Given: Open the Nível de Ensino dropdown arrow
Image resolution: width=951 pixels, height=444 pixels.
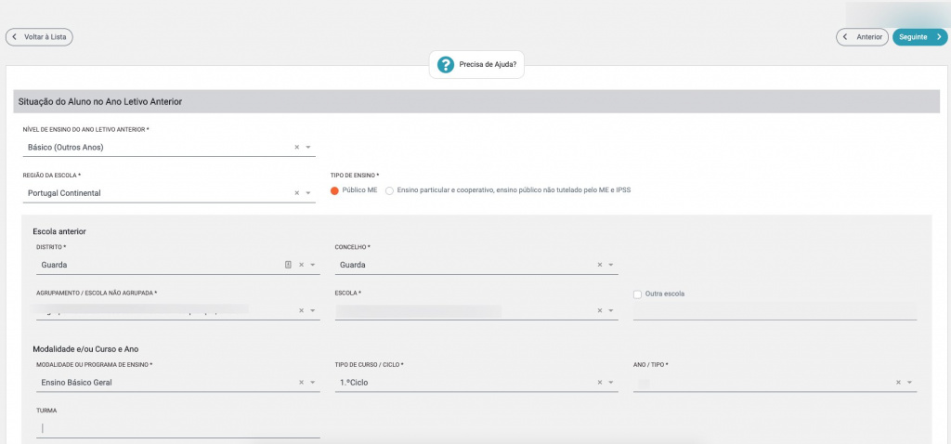Looking at the screenshot, I should coord(308,147).
